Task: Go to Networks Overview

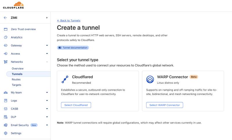Action: pyautogui.click(x=18, y=69)
